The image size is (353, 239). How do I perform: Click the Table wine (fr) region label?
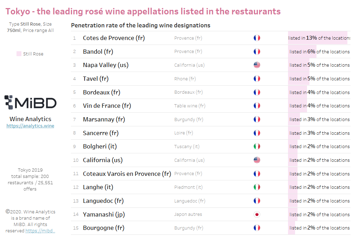[190, 106]
